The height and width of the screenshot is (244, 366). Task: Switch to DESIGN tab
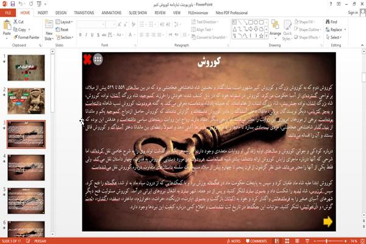point(61,13)
